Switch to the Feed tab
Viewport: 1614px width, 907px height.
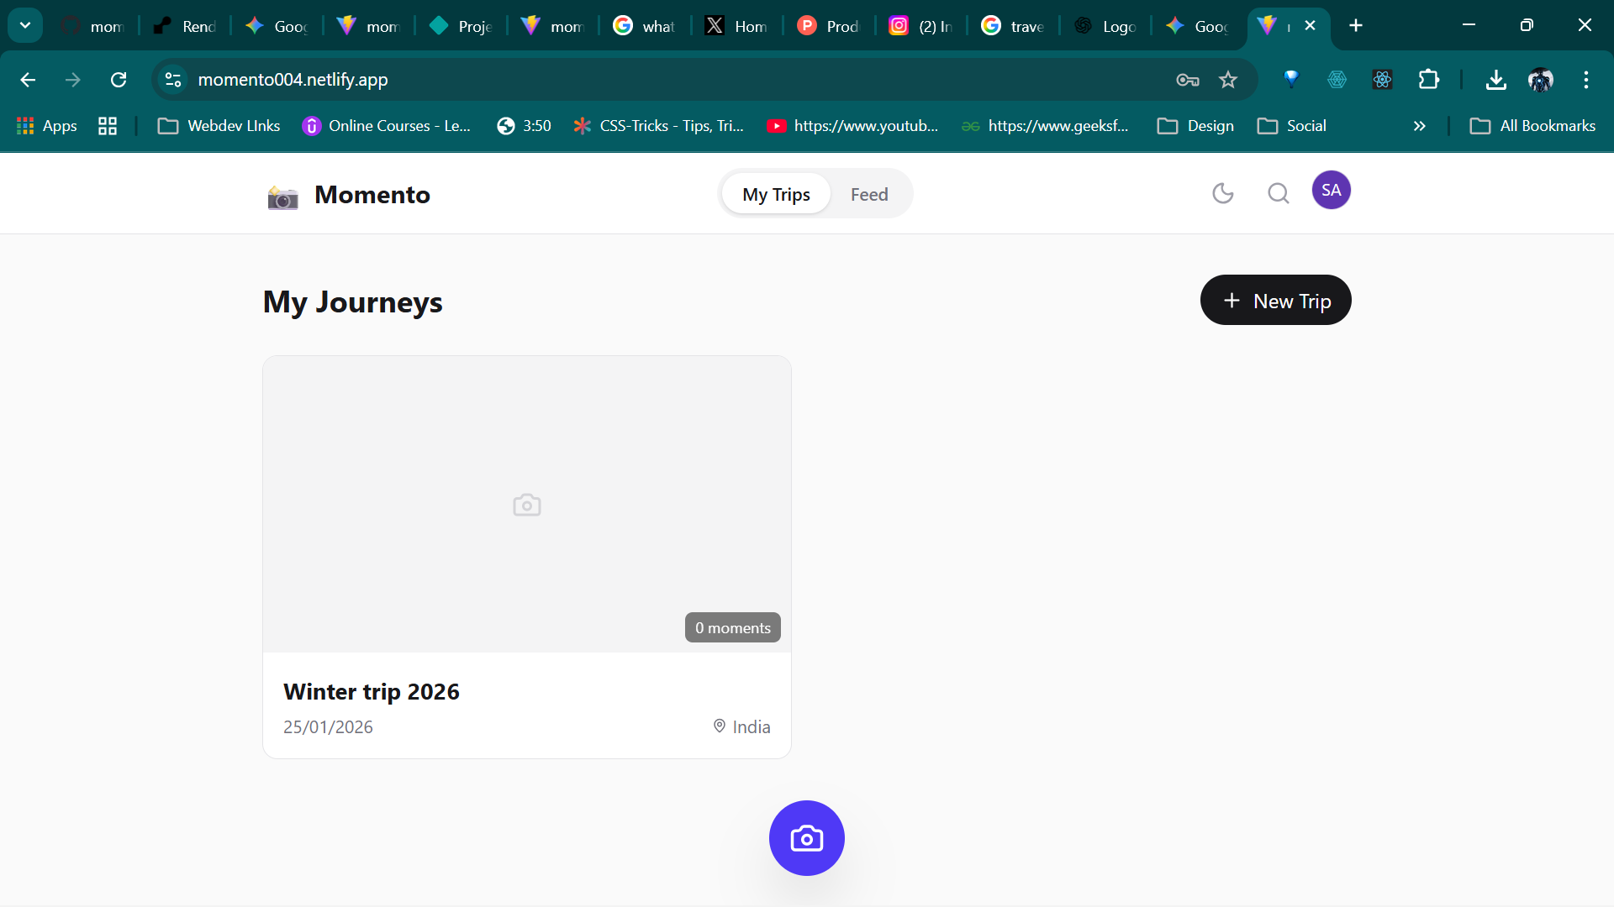coord(868,193)
